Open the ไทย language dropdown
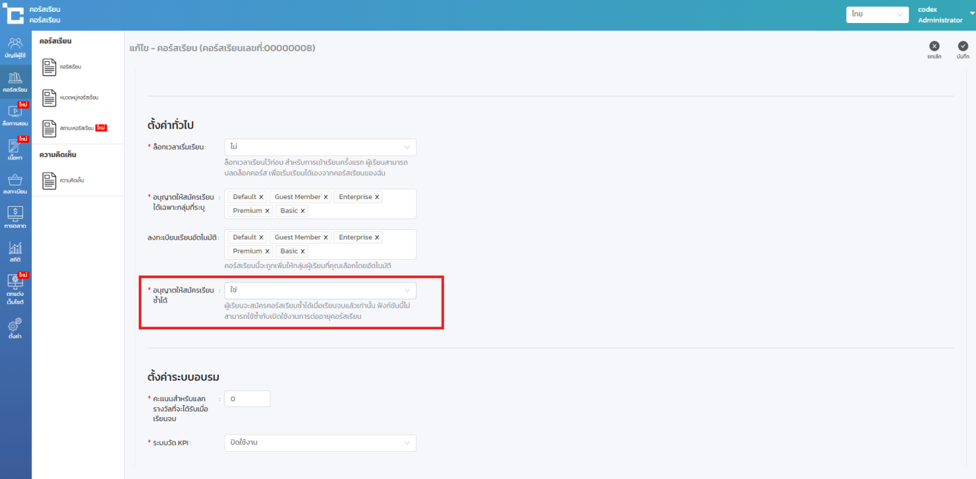Screen dimensions: 976x479 click(x=877, y=14)
